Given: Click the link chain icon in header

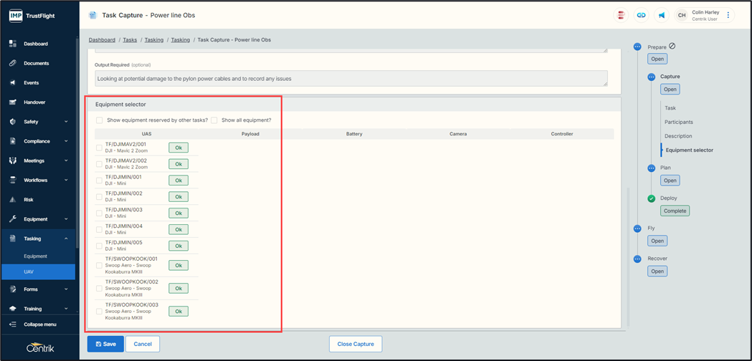Looking at the screenshot, I should pos(641,15).
